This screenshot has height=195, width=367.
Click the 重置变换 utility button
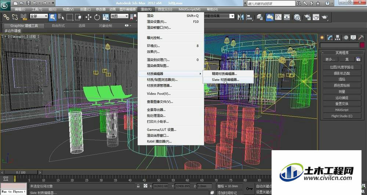(x=342, y=104)
